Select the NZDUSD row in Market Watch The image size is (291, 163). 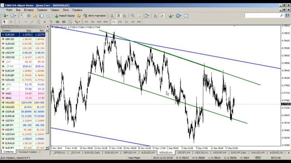23,80
